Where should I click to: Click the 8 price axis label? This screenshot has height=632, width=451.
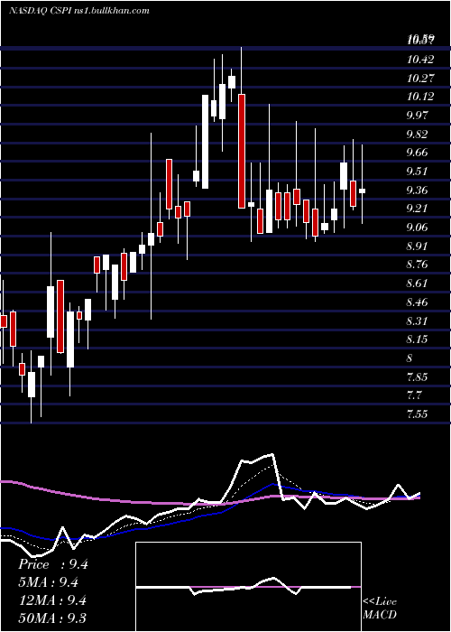coord(410,358)
